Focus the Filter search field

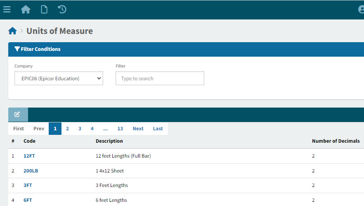(x=160, y=78)
